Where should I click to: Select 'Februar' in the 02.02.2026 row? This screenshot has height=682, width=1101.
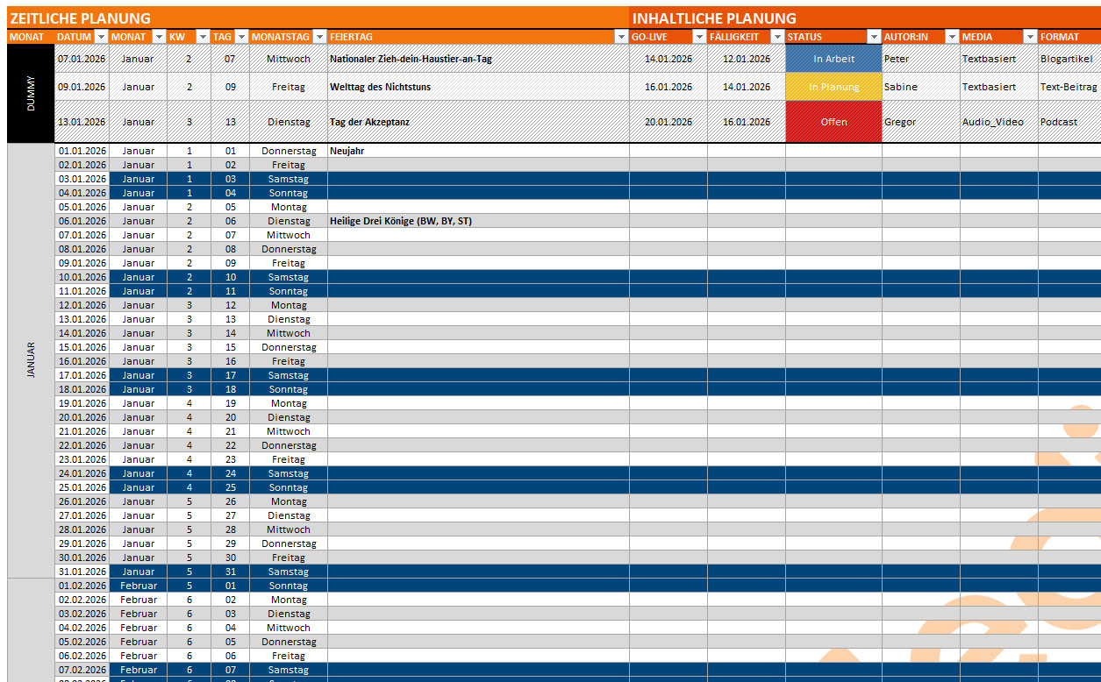pyautogui.click(x=139, y=600)
